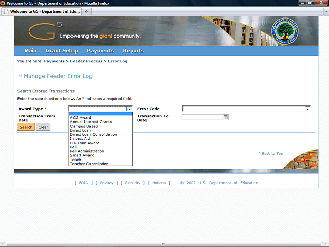The width and height of the screenshot is (329, 247).
Task: Follow the Error Log breadcrumb link
Action: (x=118, y=61)
